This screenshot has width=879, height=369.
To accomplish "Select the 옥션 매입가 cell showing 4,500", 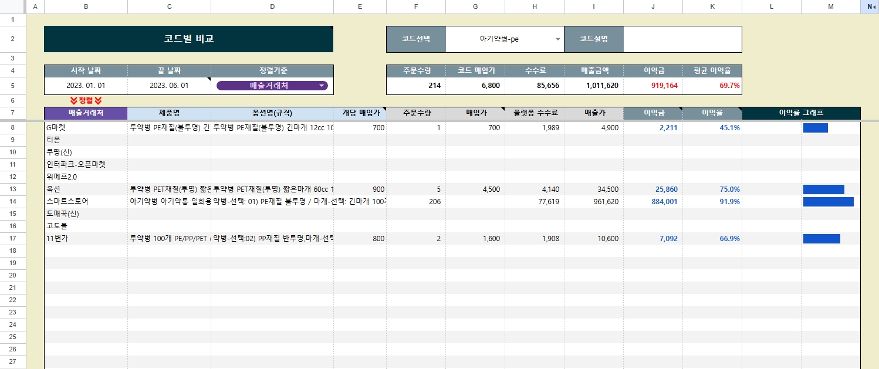I will tap(475, 189).
